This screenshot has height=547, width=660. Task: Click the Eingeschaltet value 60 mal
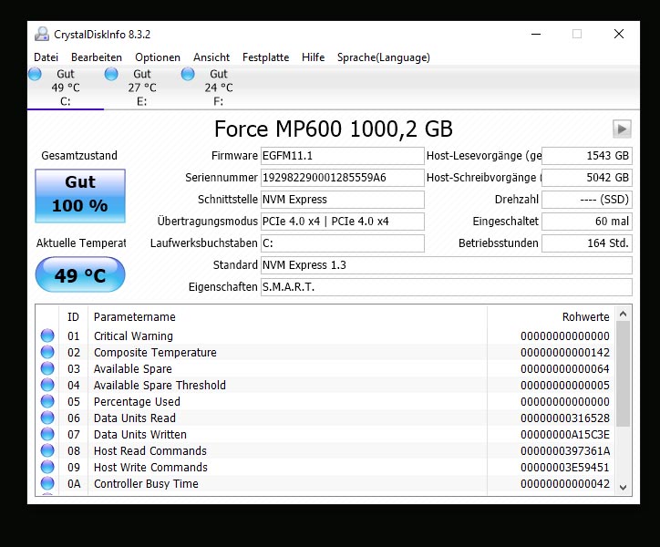click(x=587, y=222)
